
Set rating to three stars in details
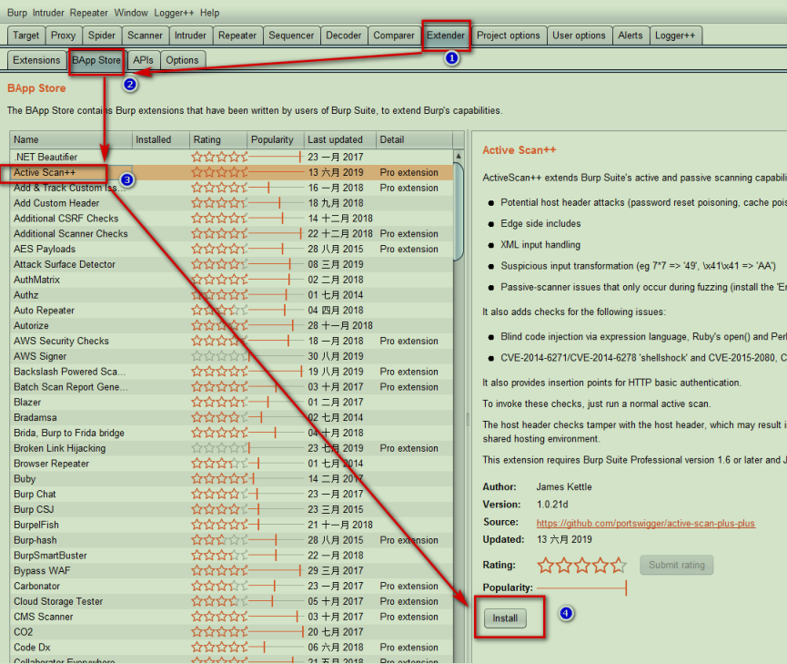pyautogui.click(x=582, y=566)
